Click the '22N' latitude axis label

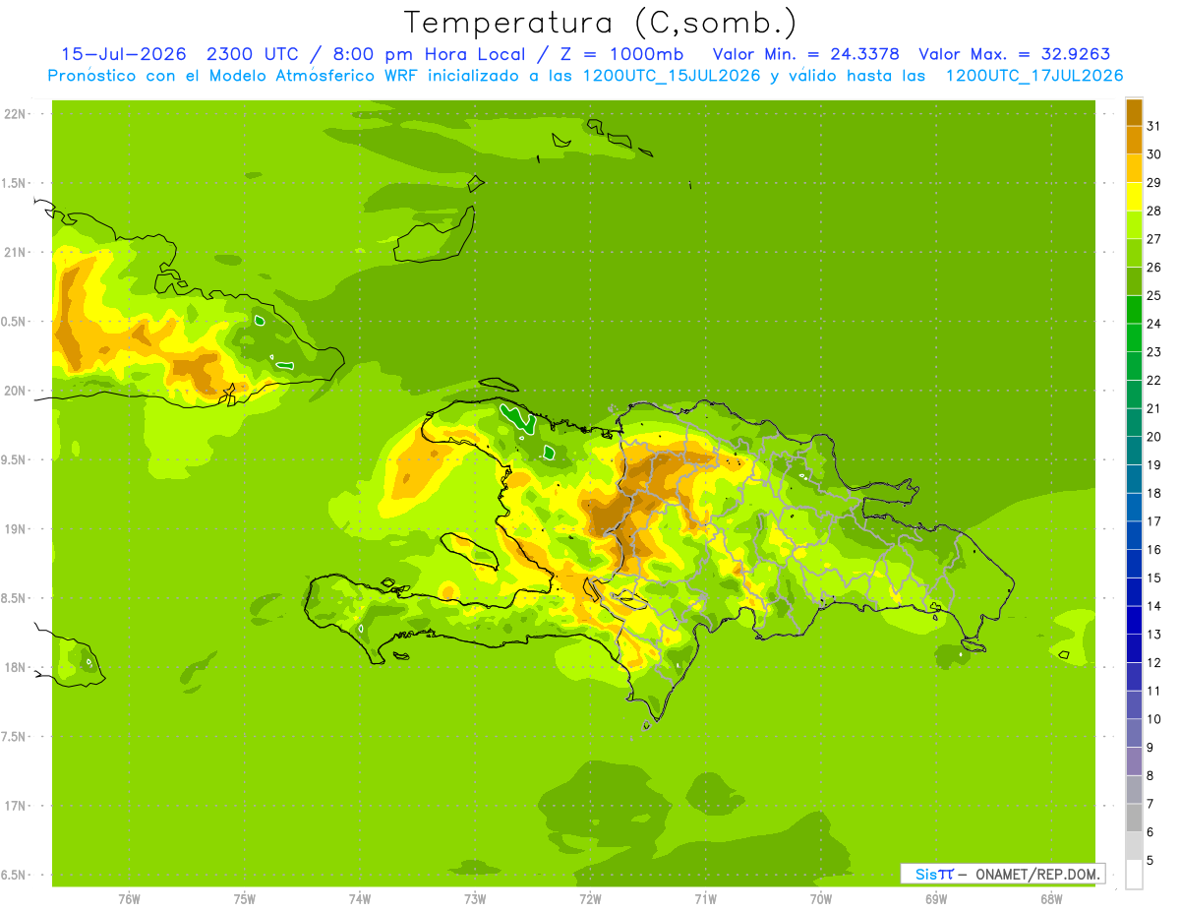click(16, 114)
